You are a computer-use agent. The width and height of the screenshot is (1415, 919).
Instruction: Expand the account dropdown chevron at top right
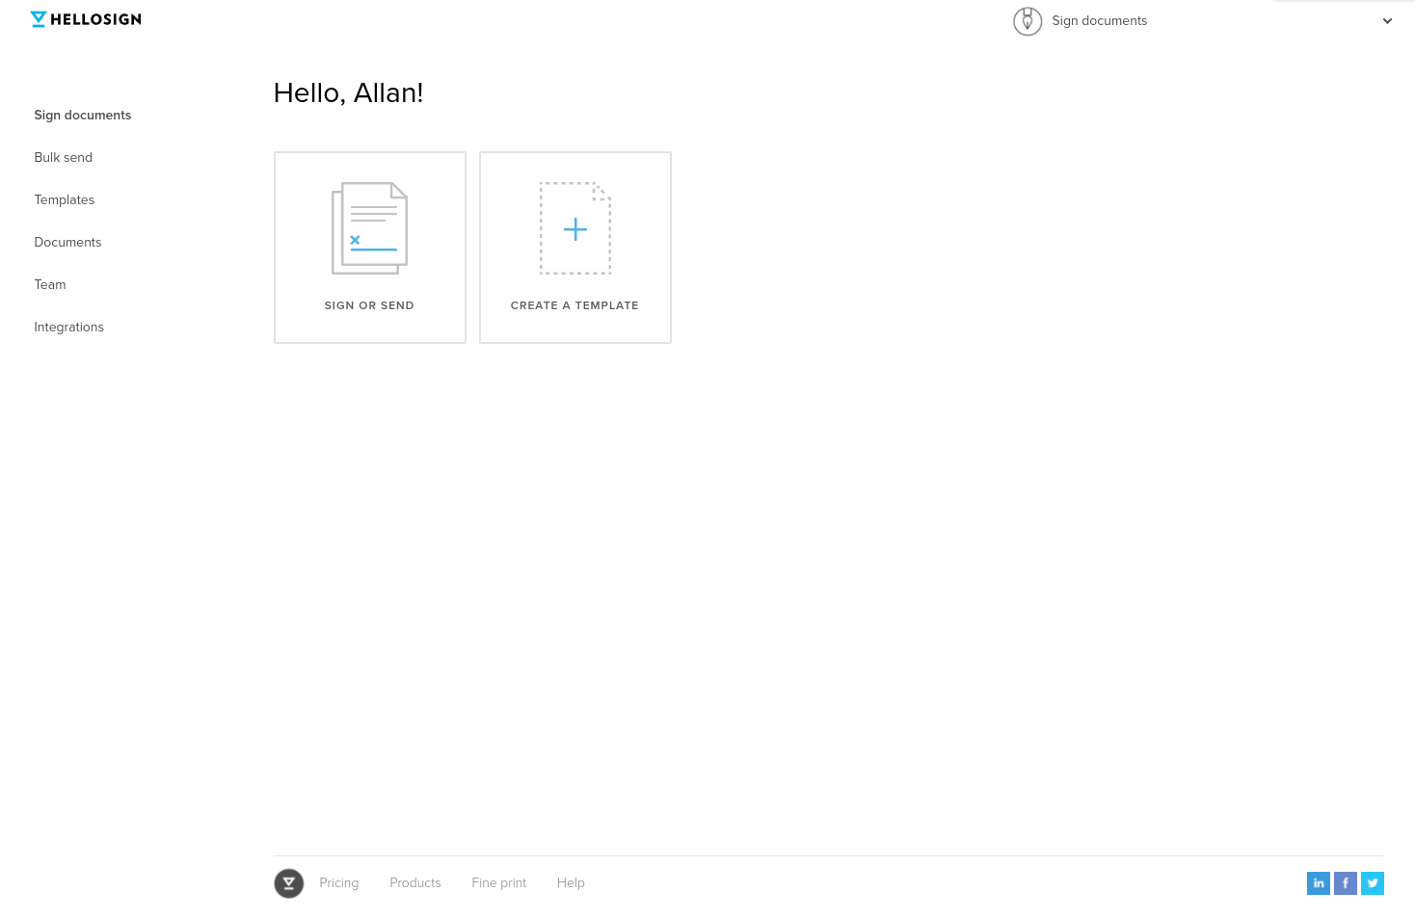pyautogui.click(x=1387, y=21)
